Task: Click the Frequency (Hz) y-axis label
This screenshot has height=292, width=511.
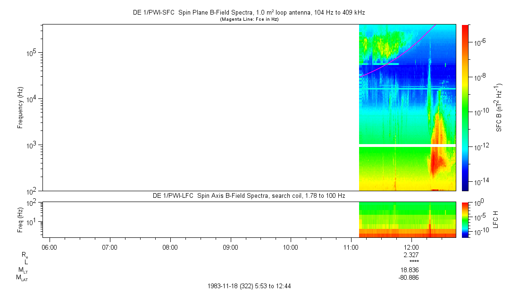Action: pos(20,107)
